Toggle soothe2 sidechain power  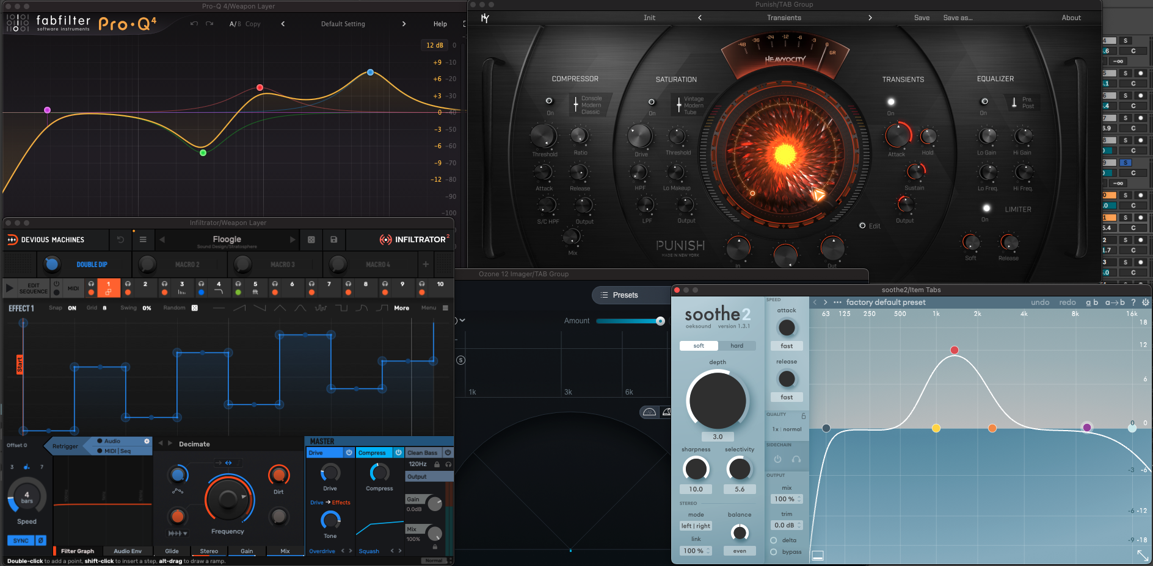click(777, 459)
